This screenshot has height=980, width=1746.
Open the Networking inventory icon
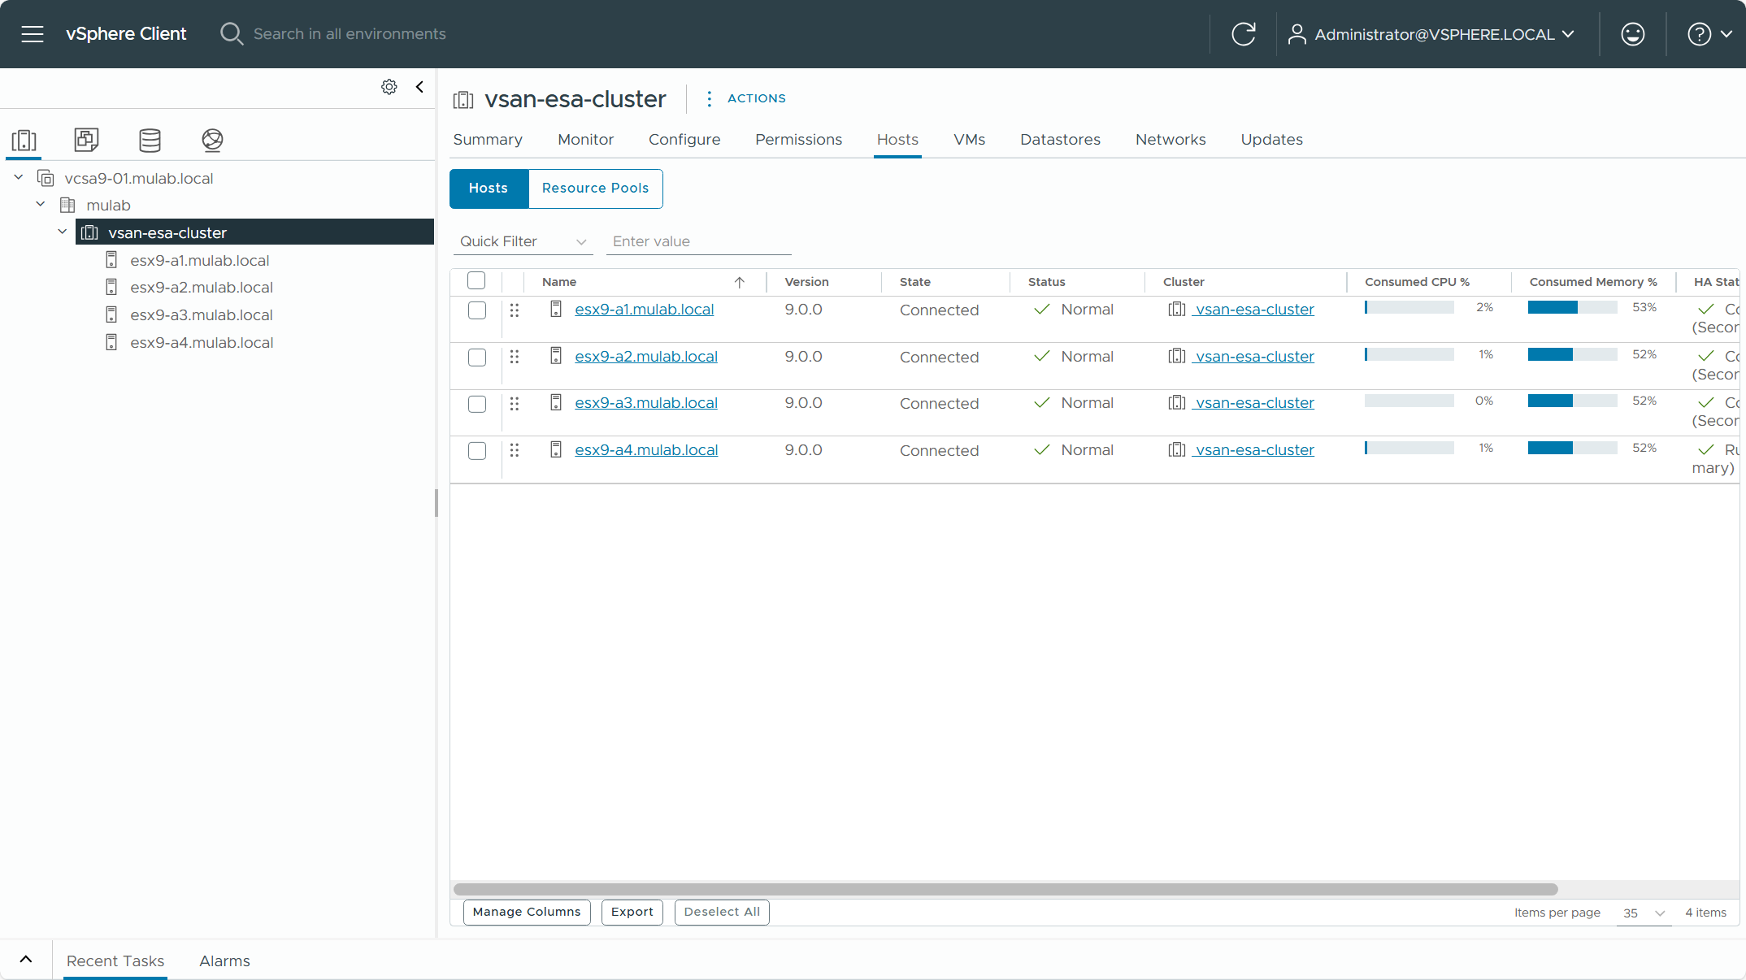[212, 141]
